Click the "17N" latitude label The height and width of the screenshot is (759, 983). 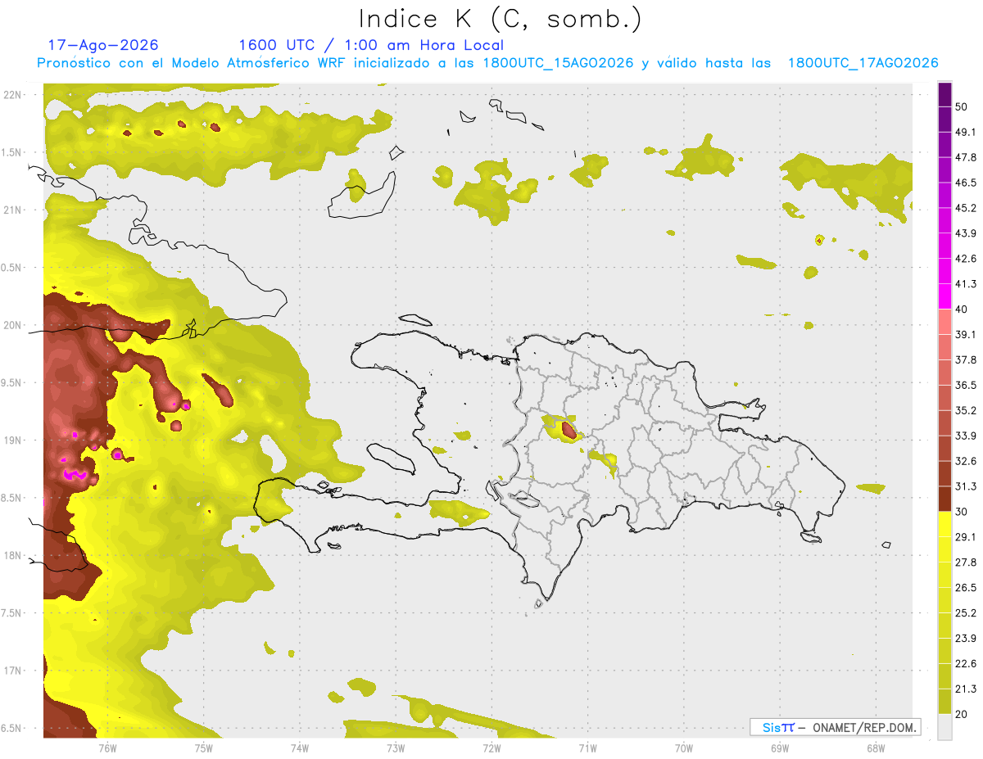point(12,671)
